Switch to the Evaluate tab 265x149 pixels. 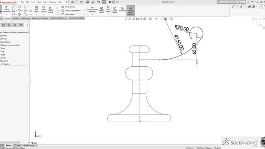pyautogui.click(x=35, y=18)
